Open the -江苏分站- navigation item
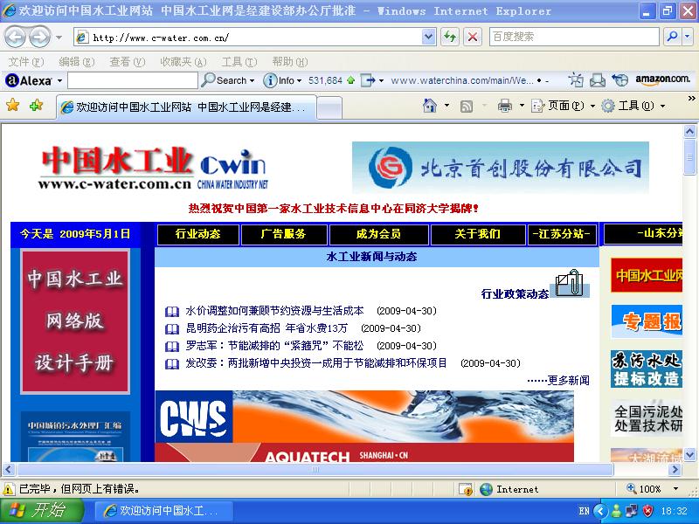The width and height of the screenshot is (699, 524). click(x=562, y=234)
